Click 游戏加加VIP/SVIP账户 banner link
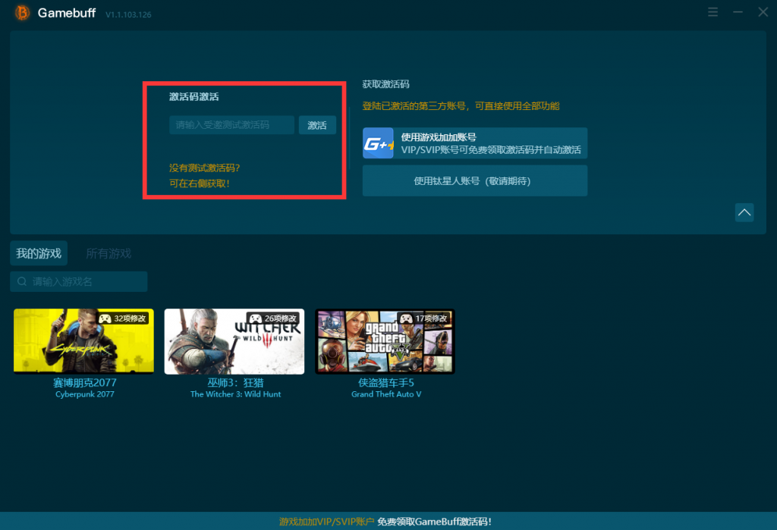This screenshot has height=530, width=777. click(326, 521)
